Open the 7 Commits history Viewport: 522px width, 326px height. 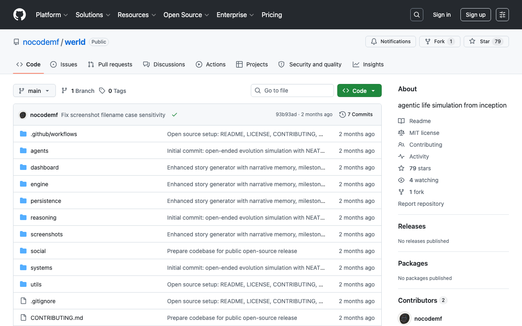[356, 115]
